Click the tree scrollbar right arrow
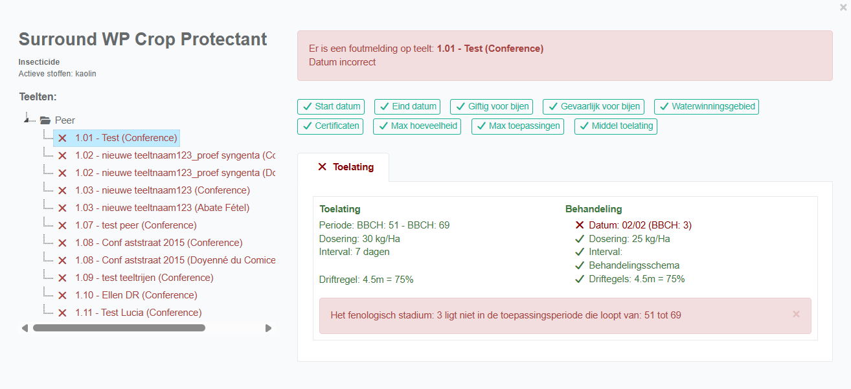Screen dimensions: 851x389 point(268,328)
